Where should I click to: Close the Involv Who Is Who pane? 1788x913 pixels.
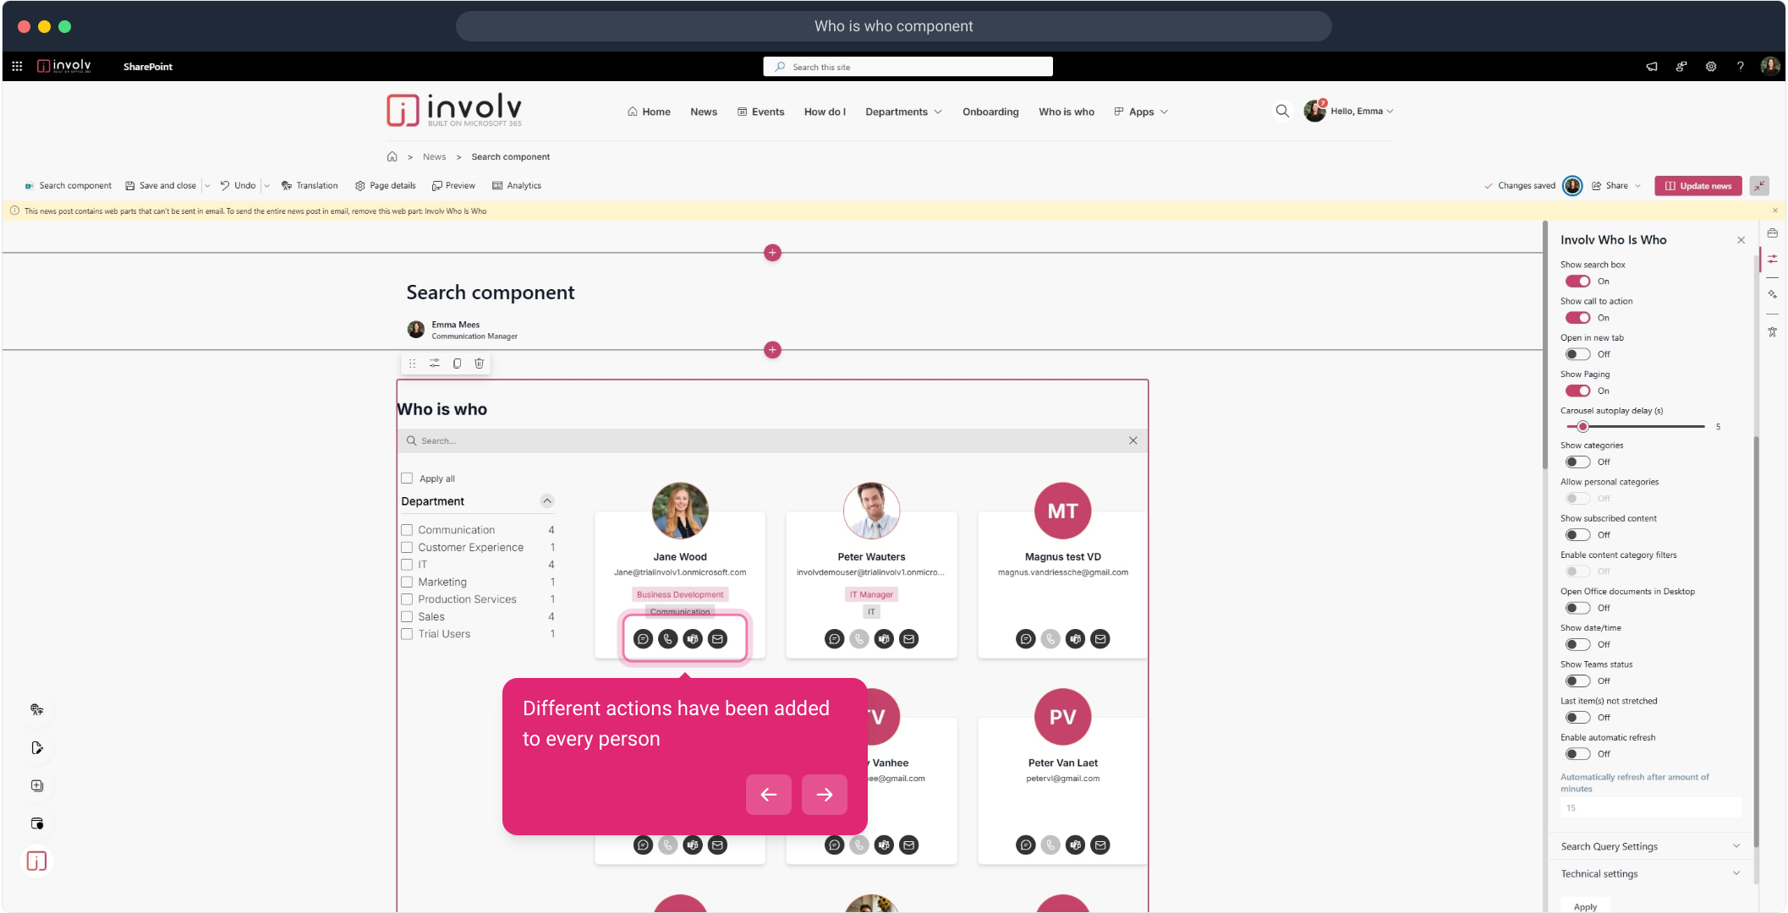(x=1741, y=240)
